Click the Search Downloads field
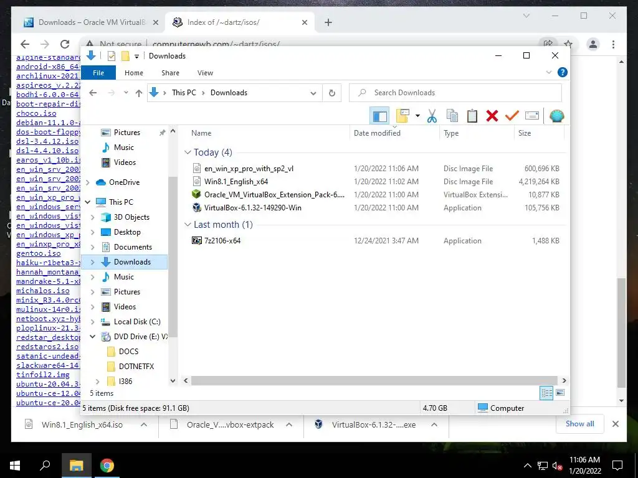The width and height of the screenshot is (638, 478). click(455, 93)
